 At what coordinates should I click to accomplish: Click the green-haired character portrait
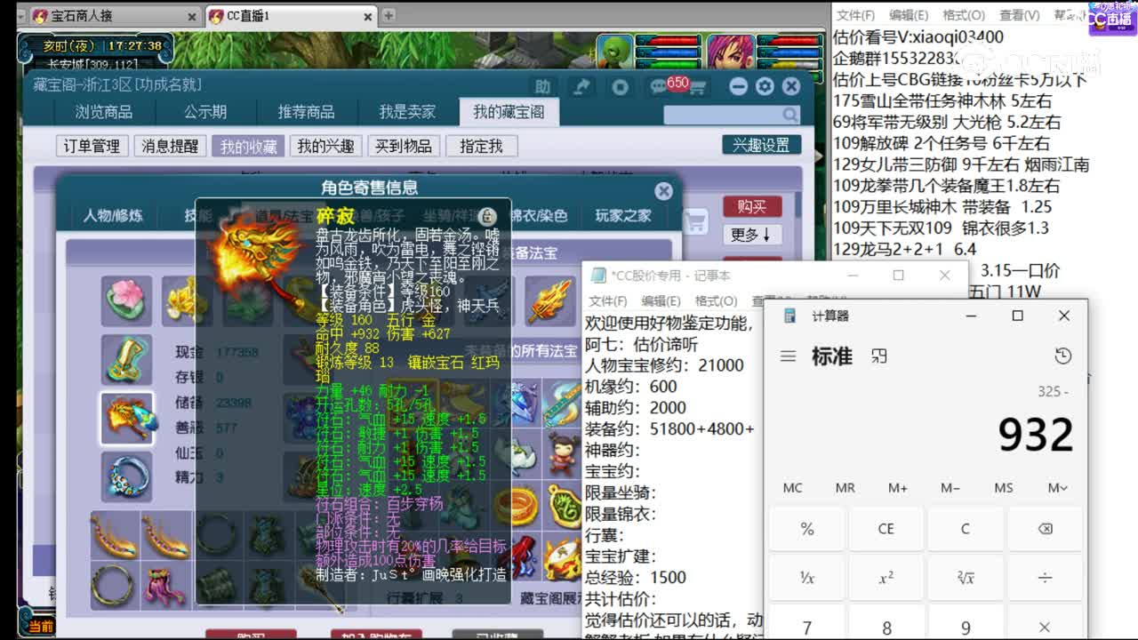point(614,52)
